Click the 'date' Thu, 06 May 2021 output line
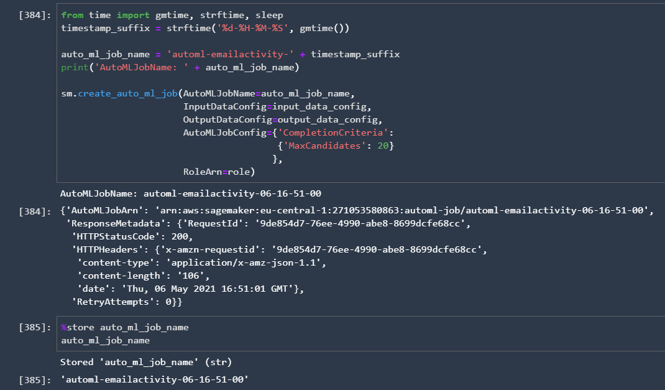The height and width of the screenshot is (390, 665). [x=190, y=289]
